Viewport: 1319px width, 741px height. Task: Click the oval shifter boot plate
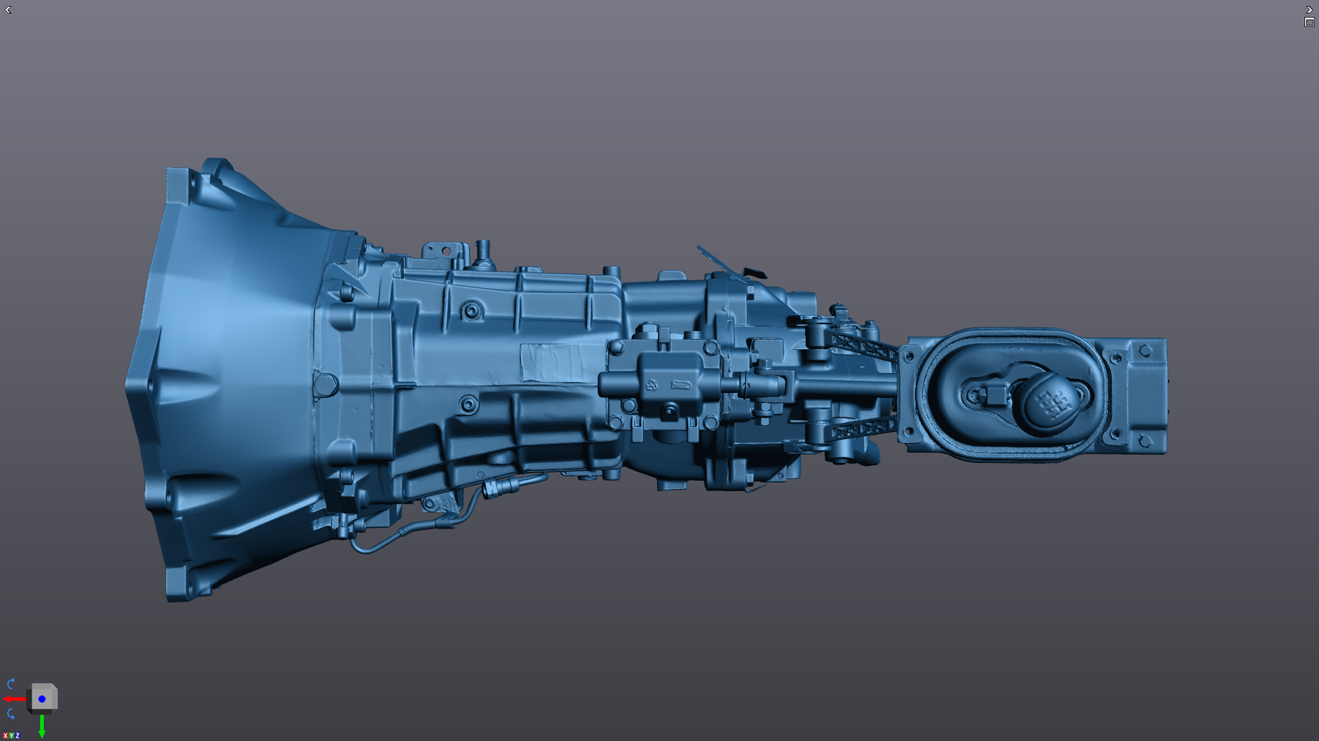1011,395
